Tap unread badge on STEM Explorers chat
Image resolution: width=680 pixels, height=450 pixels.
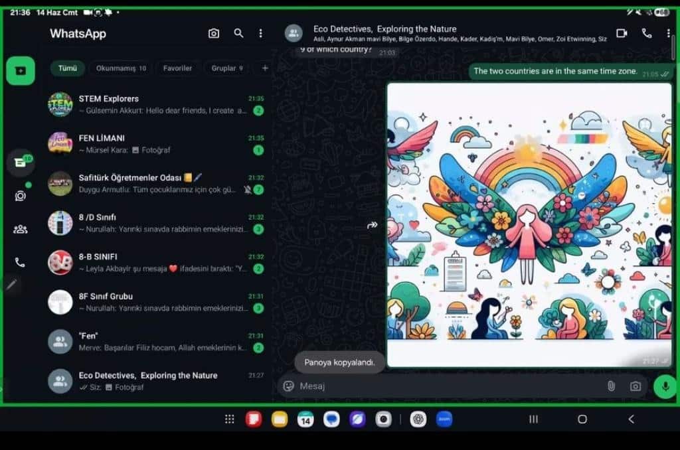click(258, 111)
